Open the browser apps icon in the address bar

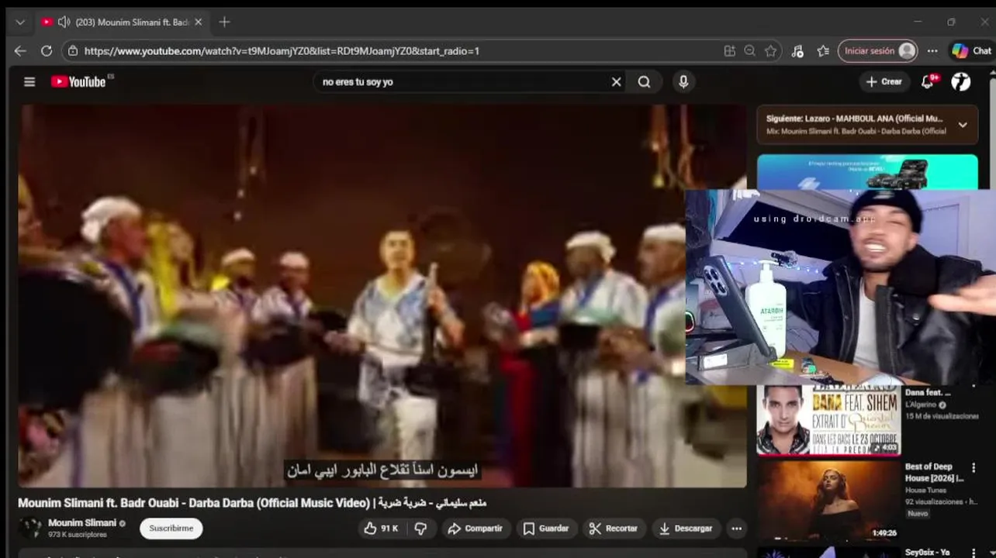point(729,50)
